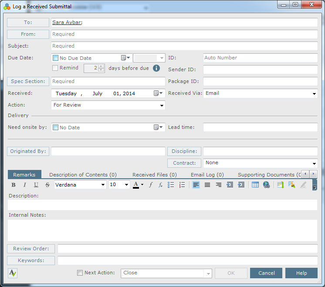325x287 pixels.
Task: Click the Discipline: button
Action: pyautogui.click(x=184, y=151)
